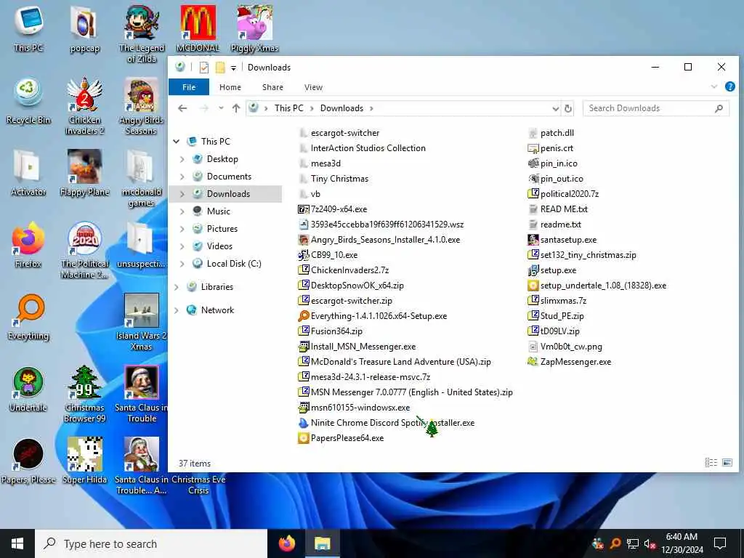This screenshot has height=558, width=744.
Task: Select Angry Birds Seasons desktop shortcut
Action: tap(142, 106)
